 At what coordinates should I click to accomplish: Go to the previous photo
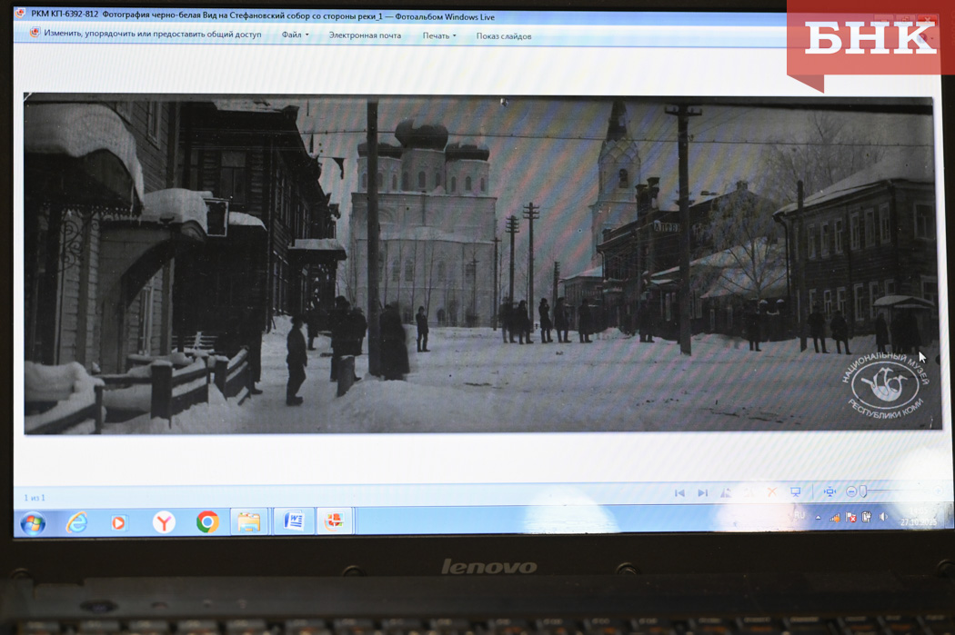(x=679, y=492)
